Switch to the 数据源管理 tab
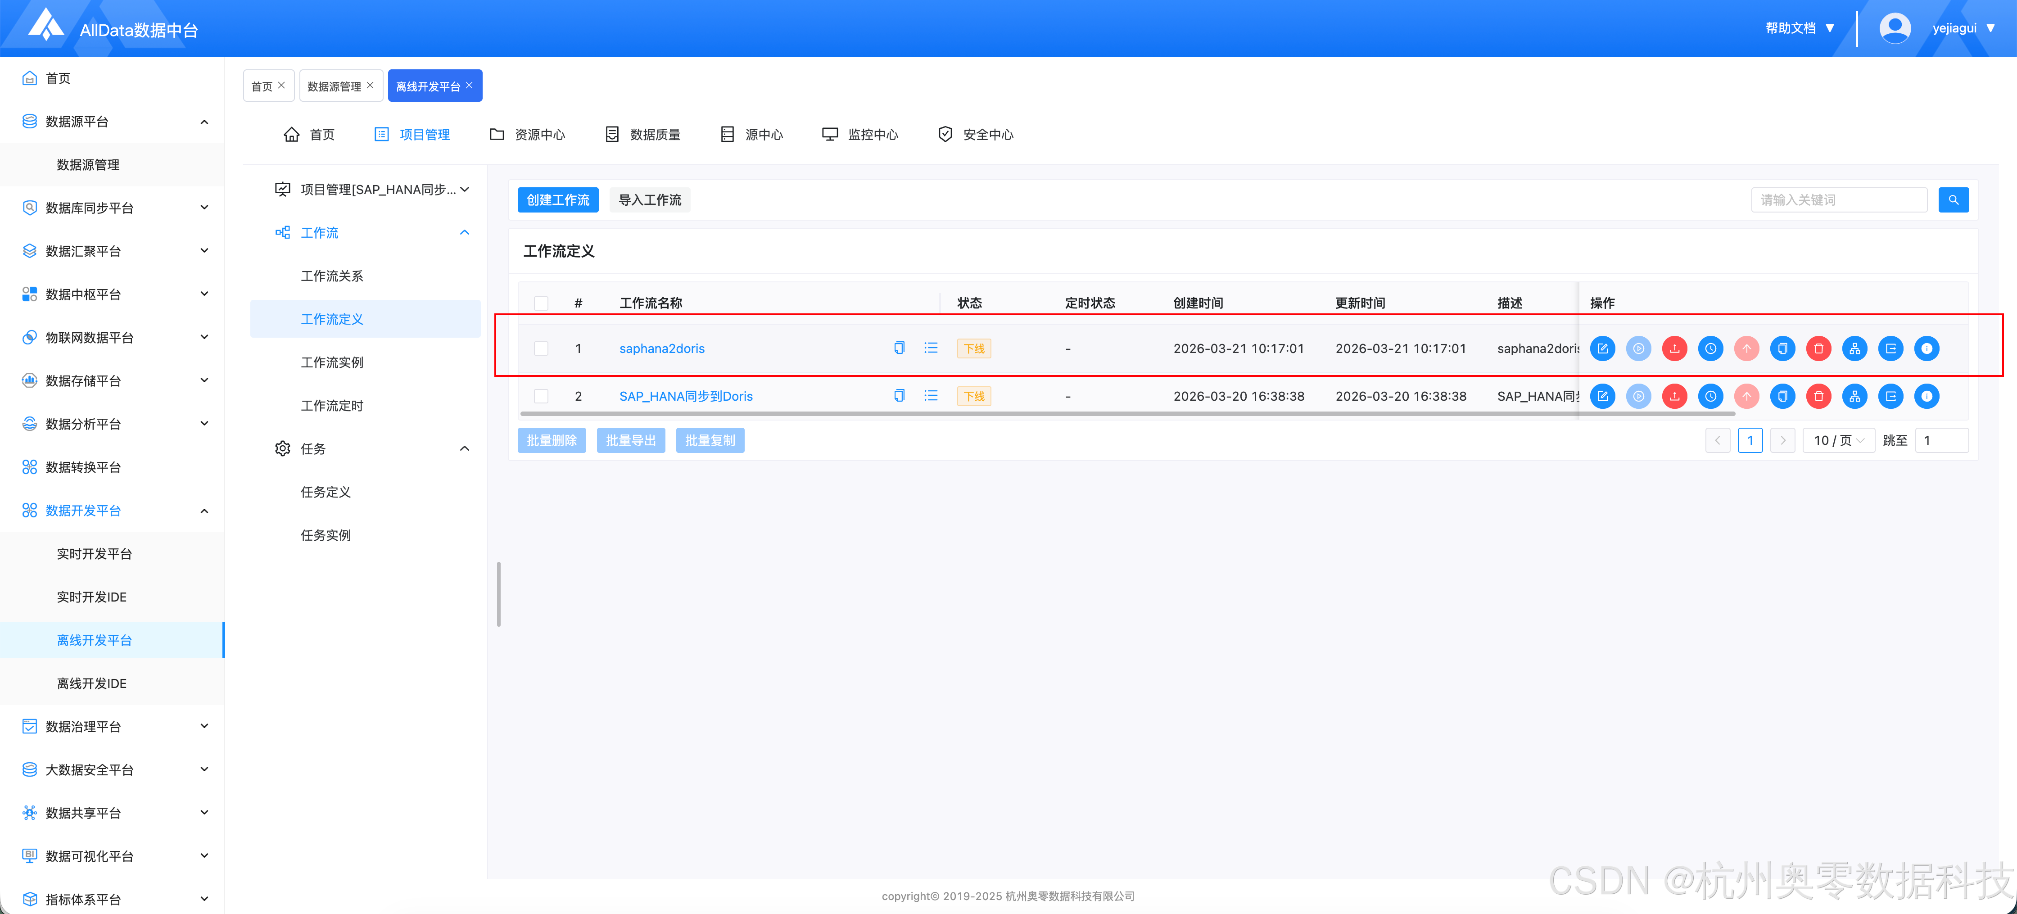Screen dimensions: 2017x914 (334, 86)
